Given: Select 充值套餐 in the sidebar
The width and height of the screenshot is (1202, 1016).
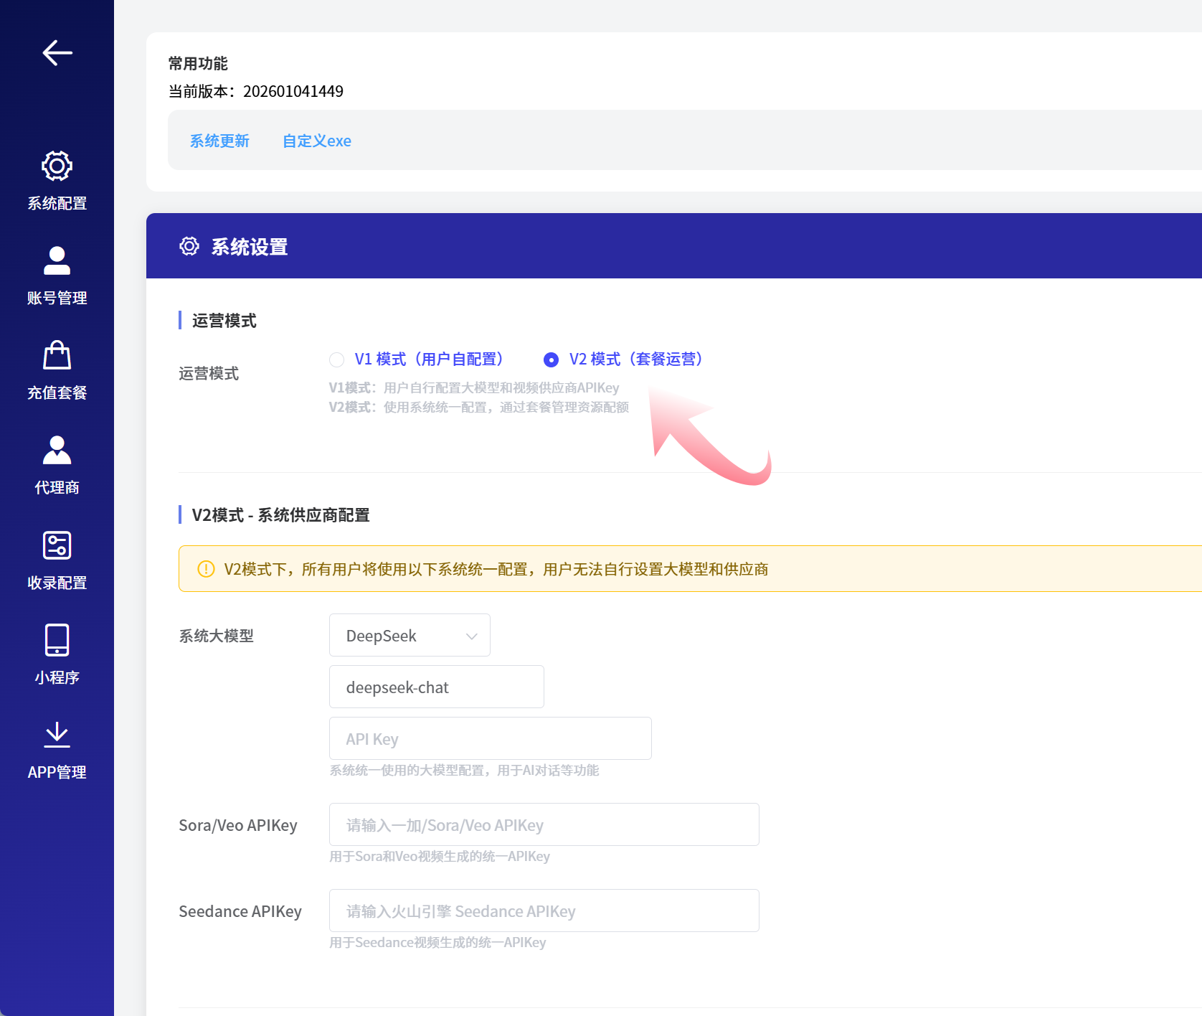Looking at the screenshot, I should (57, 370).
